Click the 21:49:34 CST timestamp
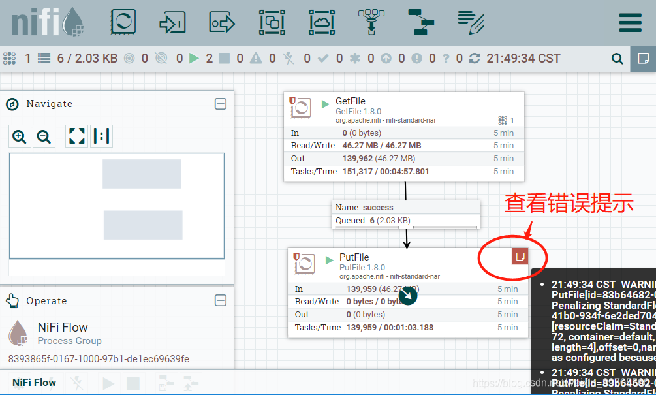656x395 pixels. [523, 58]
